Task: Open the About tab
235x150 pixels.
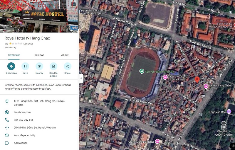Action: [x=65, y=55]
